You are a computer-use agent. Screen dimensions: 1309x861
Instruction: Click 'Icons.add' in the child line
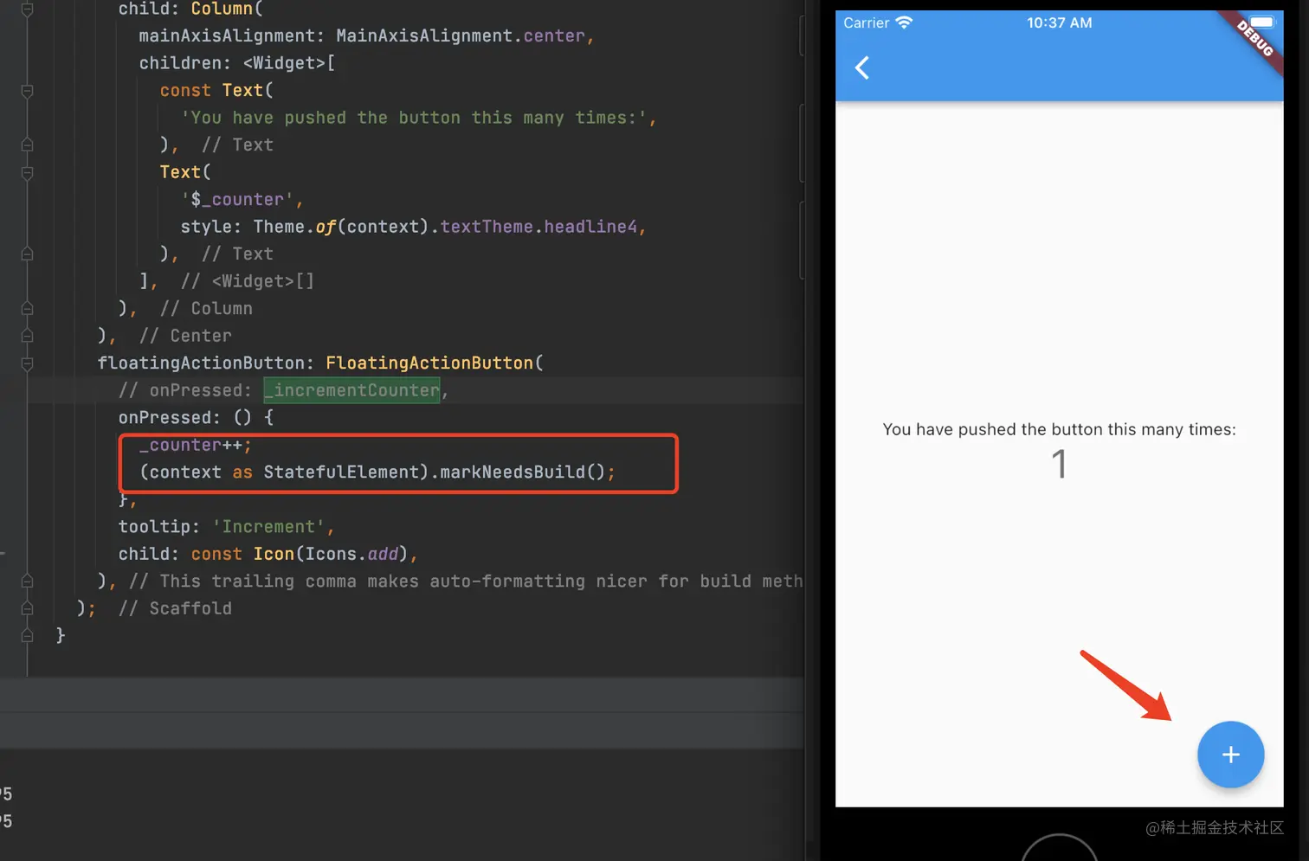click(351, 554)
